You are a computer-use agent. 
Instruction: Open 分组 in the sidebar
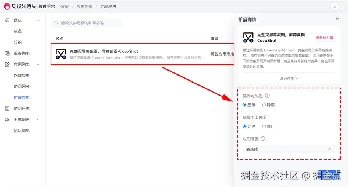tap(18, 42)
